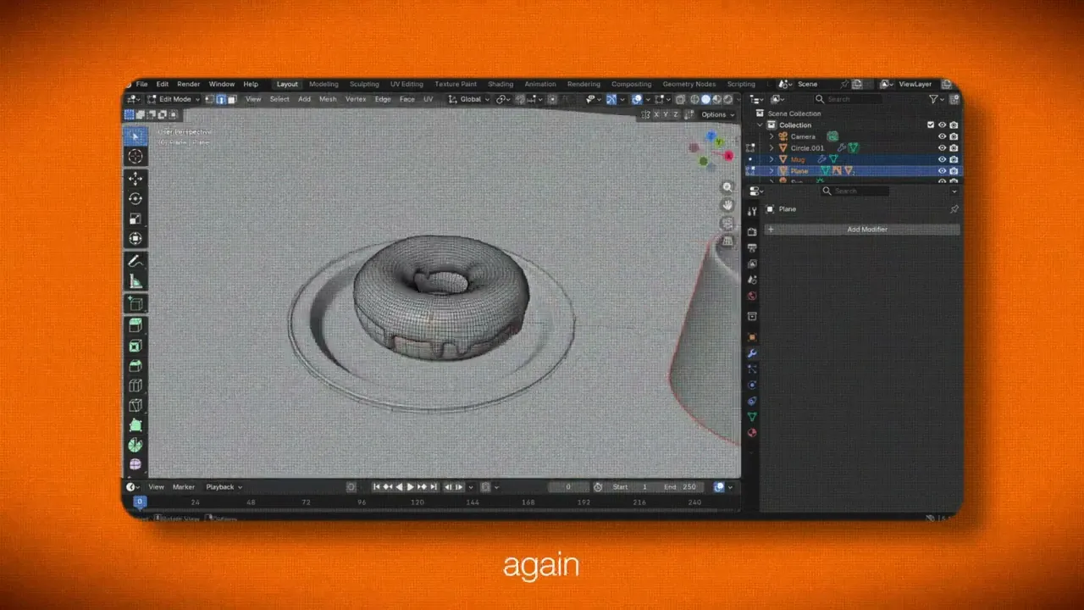Select the Inset Faces tool

[135, 346]
